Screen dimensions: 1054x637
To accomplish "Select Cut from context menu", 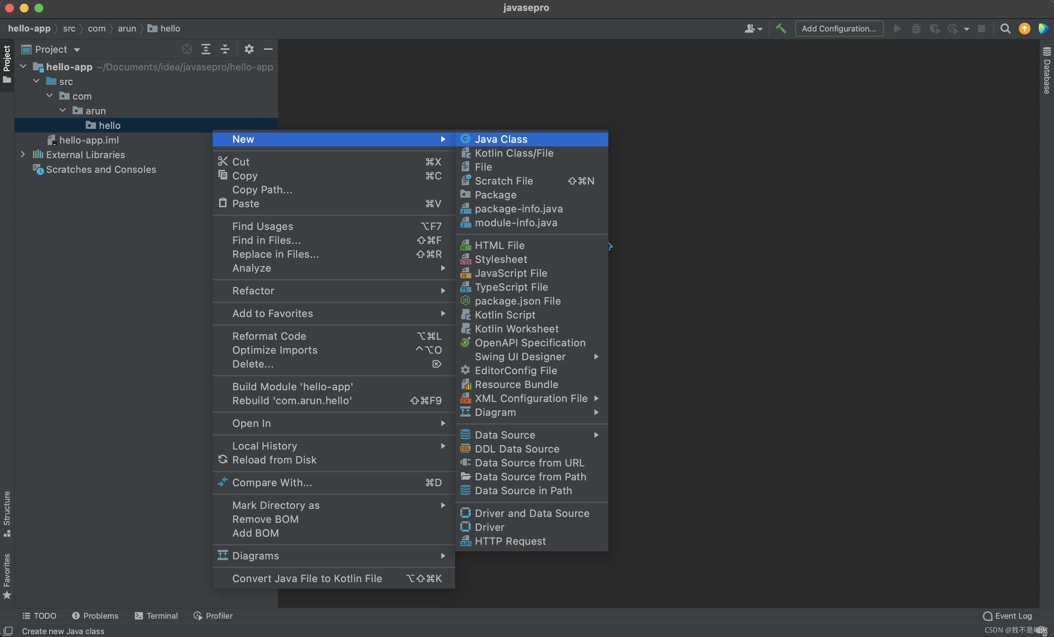I will [333, 161].
